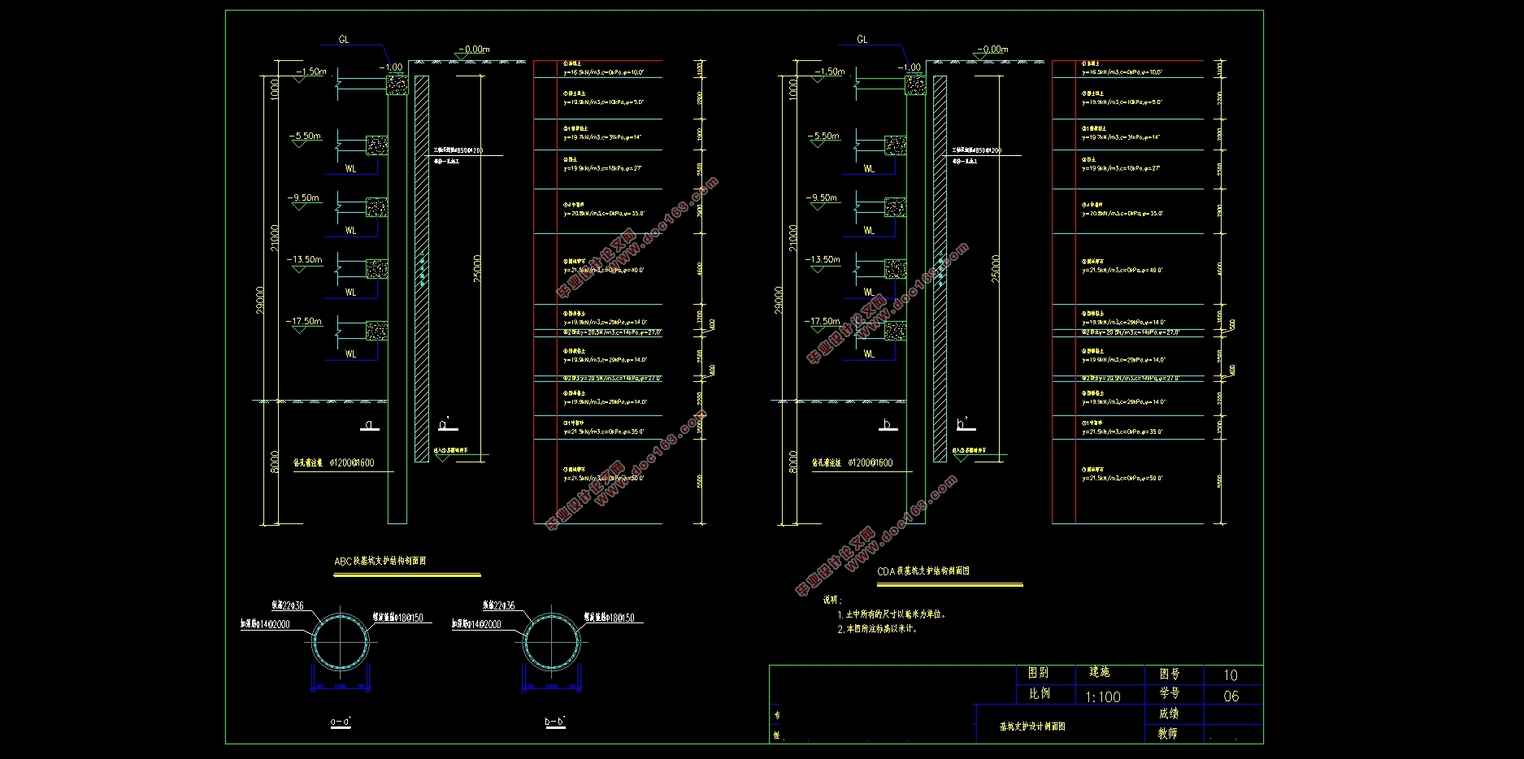The image size is (1524, 759).
Task: Click the '图号' title block cell
Action: (x=1170, y=674)
